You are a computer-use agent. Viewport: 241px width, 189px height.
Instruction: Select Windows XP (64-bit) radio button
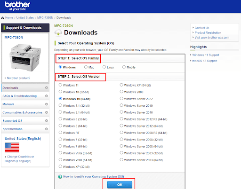[x=121, y=85]
